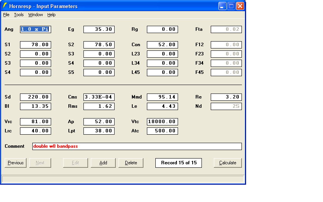Screen dimensions: 323x202
Task: Open the Window menu
Action: 35,15
